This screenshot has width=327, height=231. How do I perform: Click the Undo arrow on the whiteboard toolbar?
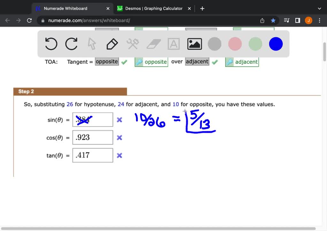51,44
